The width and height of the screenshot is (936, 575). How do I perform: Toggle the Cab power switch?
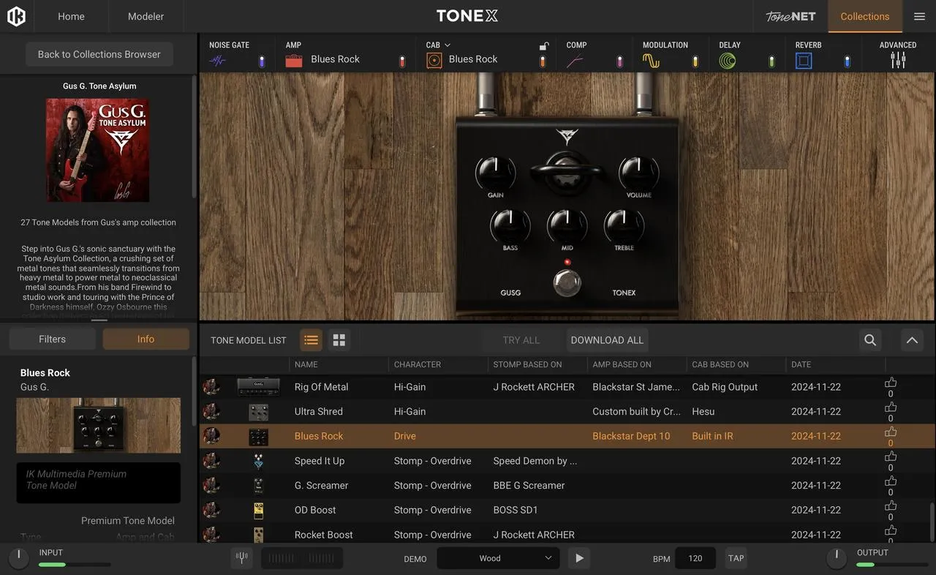pos(543,61)
